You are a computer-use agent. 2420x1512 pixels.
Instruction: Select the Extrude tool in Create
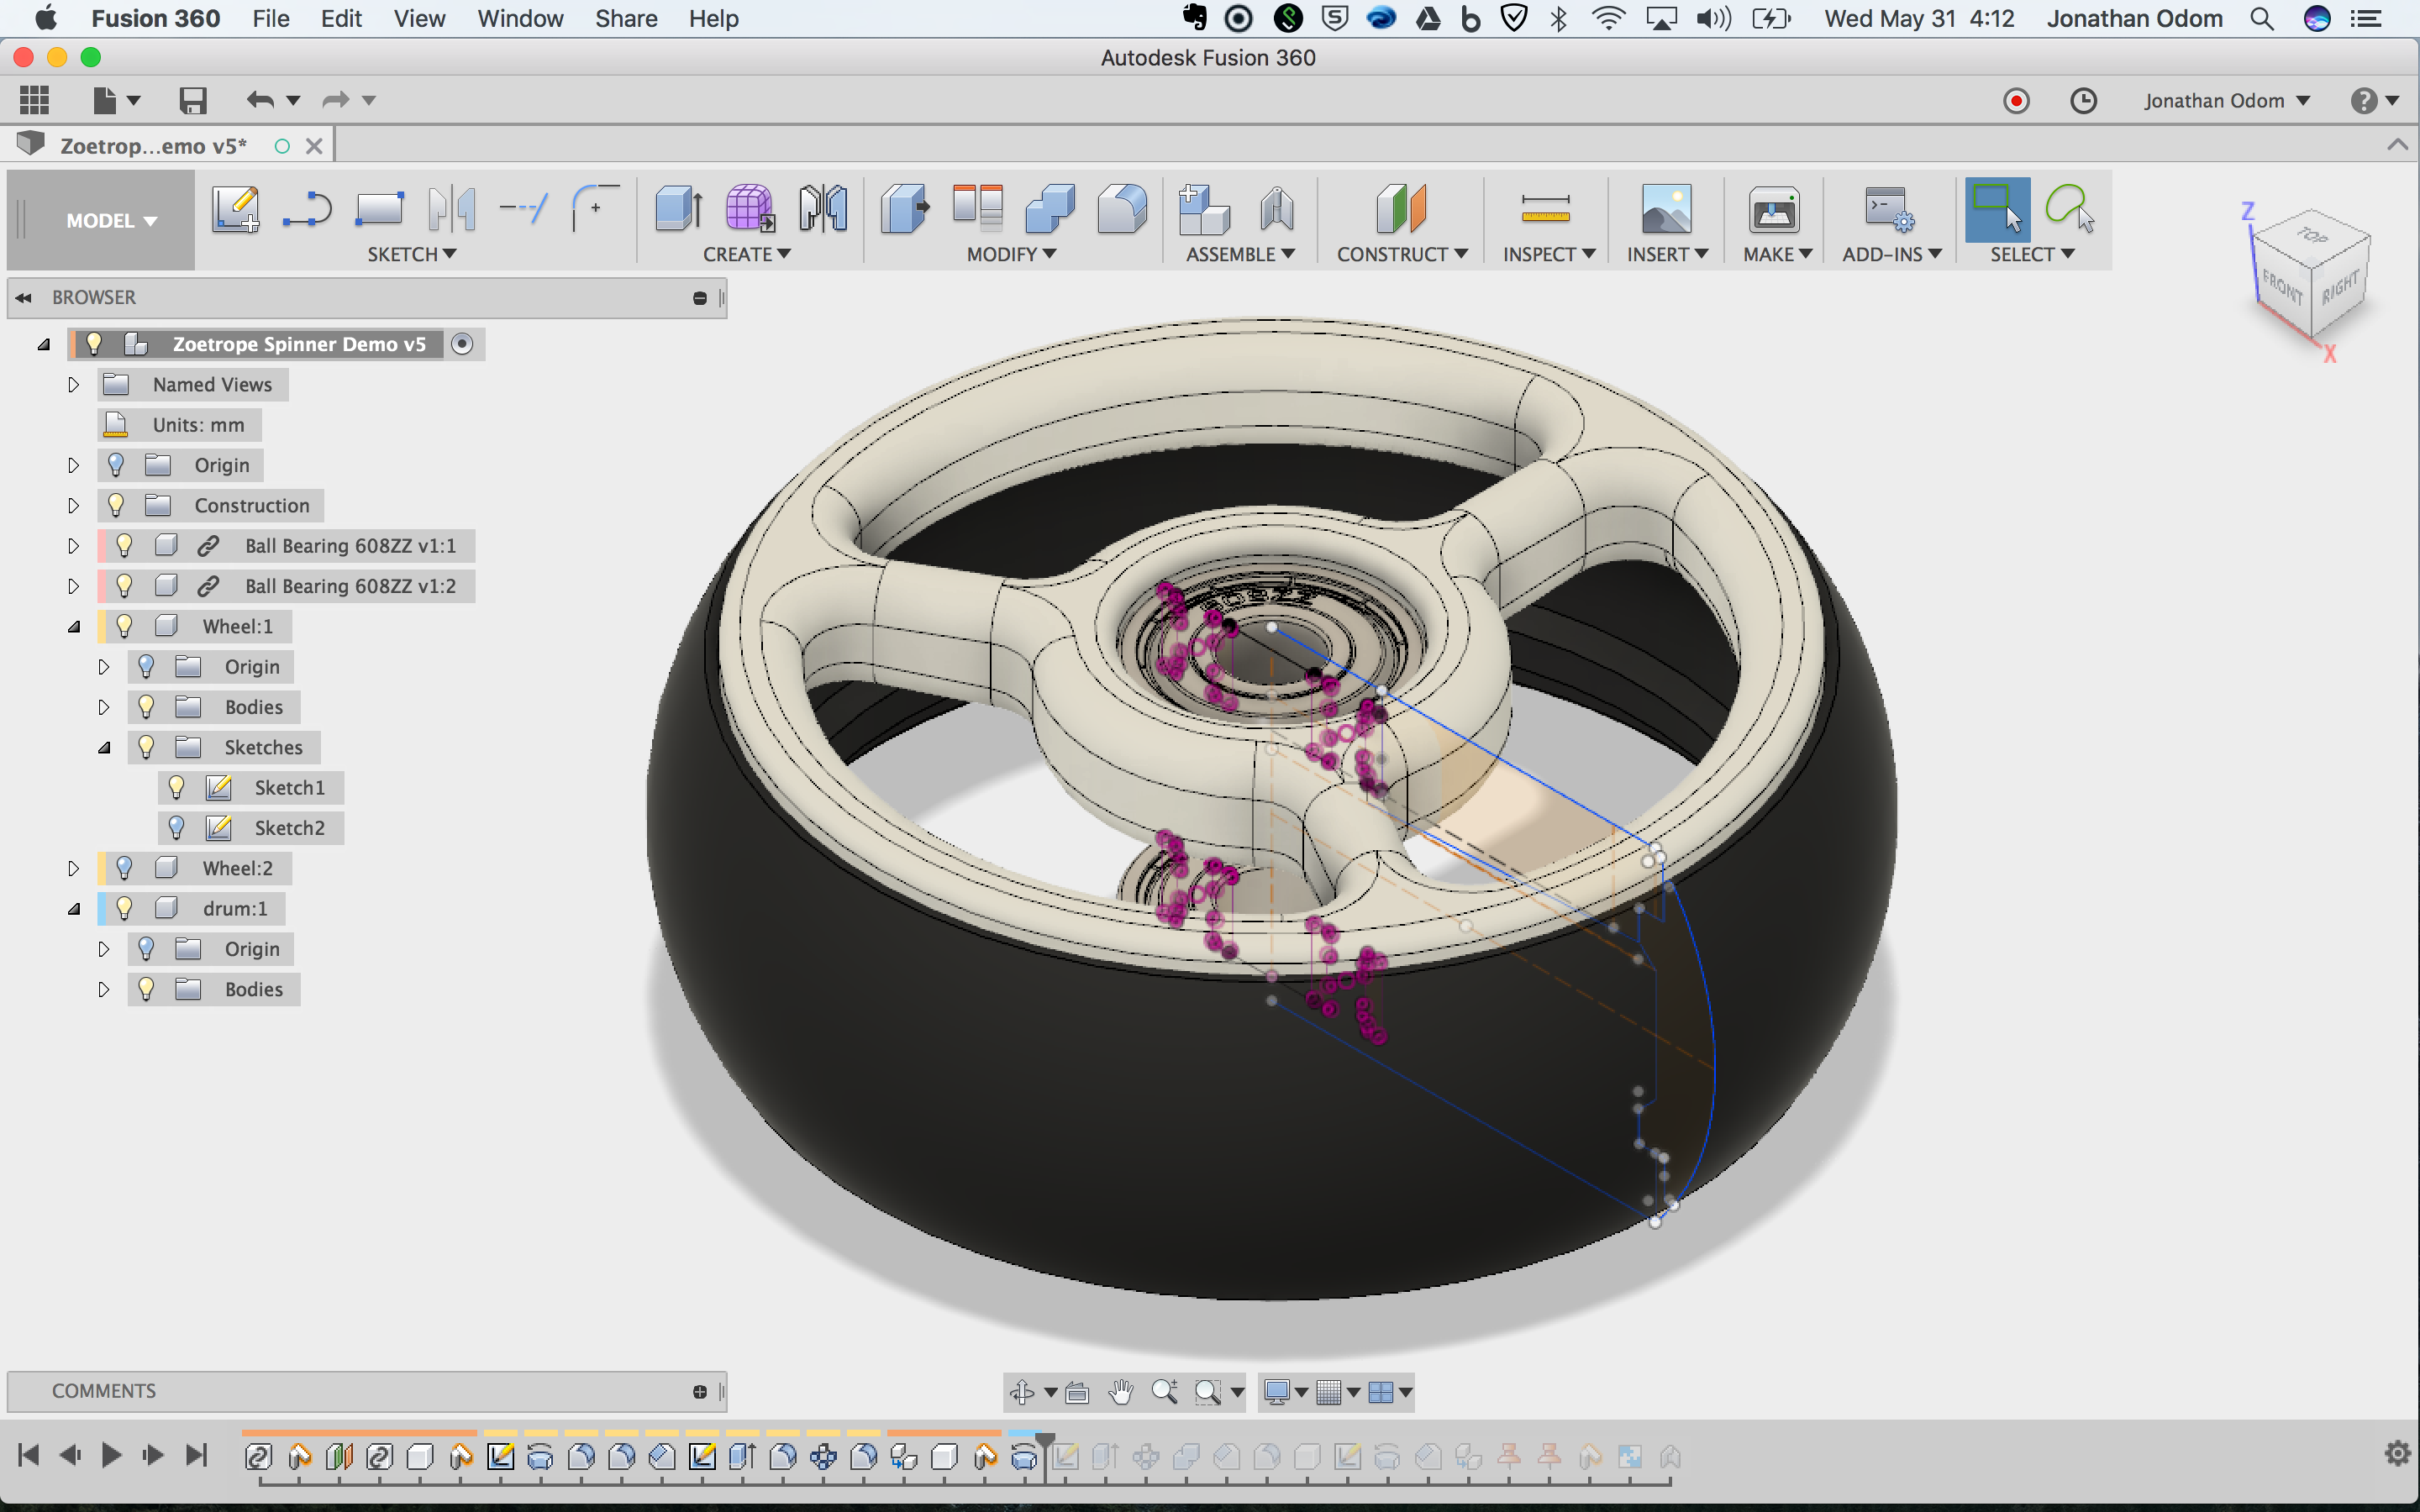[678, 209]
